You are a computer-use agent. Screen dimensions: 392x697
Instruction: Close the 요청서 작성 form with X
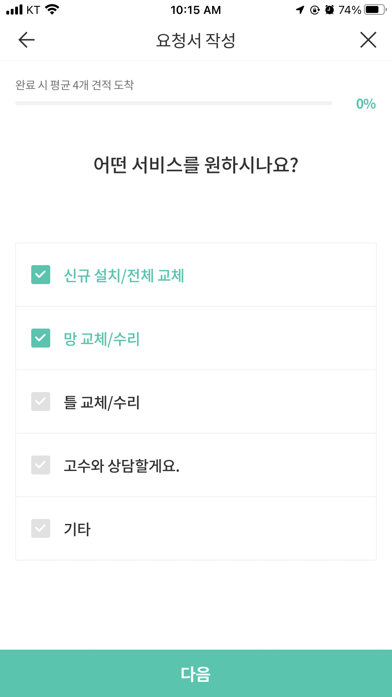click(368, 40)
